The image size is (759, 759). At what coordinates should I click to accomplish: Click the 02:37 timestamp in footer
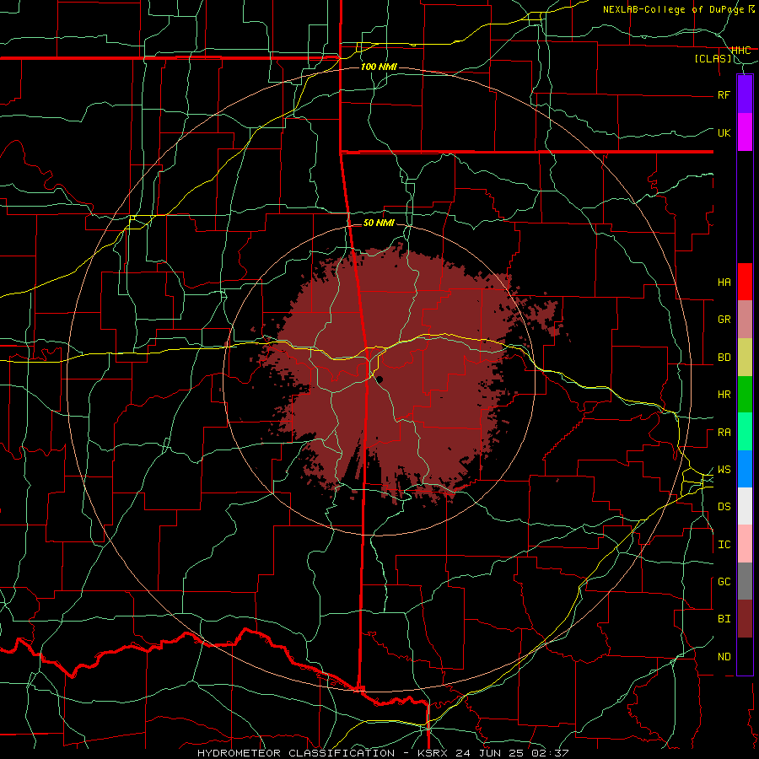550,753
